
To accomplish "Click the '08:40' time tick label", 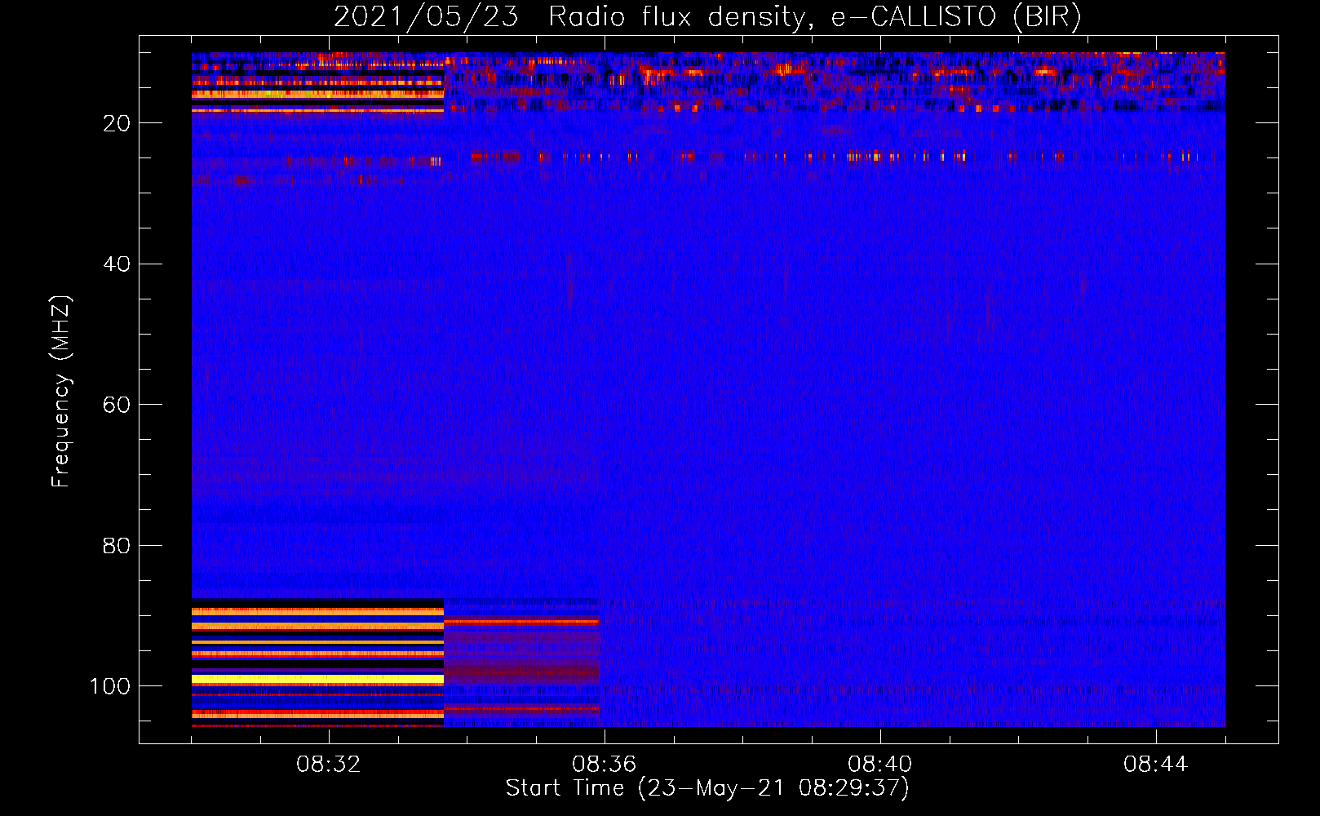I will (x=880, y=765).
